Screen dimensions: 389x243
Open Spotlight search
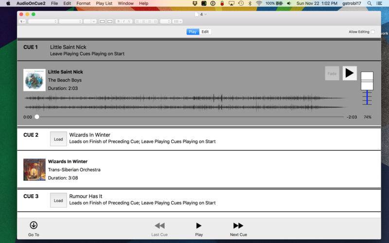click(370, 3)
